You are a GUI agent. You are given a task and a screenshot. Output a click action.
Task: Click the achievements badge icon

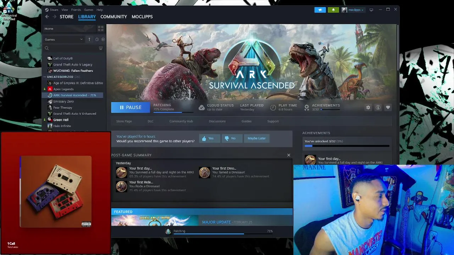click(307, 108)
